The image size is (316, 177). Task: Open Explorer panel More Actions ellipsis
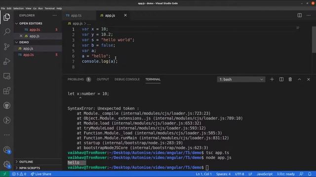(54, 15)
